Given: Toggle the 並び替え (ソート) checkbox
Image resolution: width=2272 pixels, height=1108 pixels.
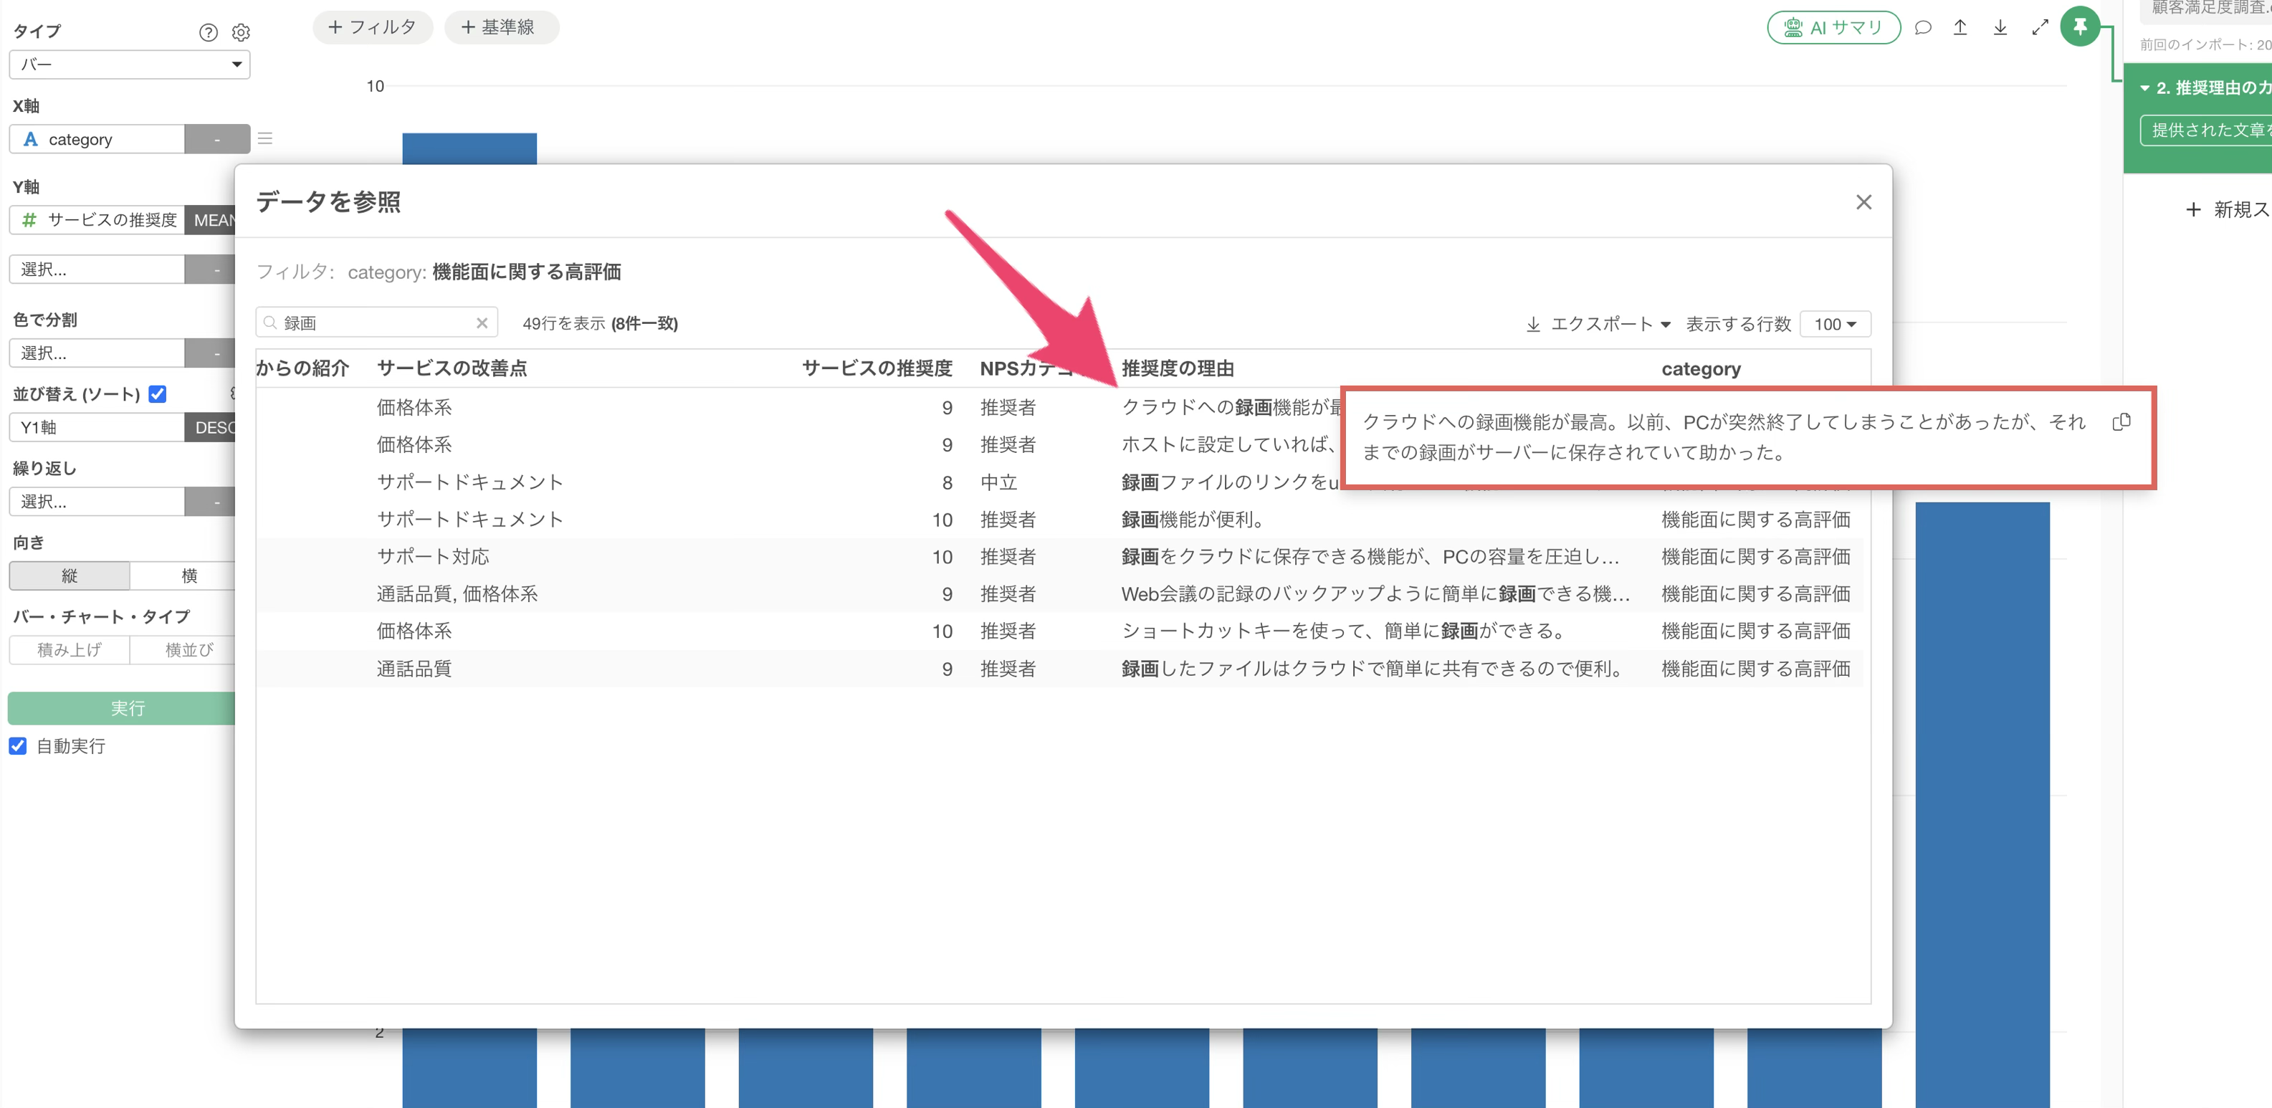Looking at the screenshot, I should click(x=158, y=393).
